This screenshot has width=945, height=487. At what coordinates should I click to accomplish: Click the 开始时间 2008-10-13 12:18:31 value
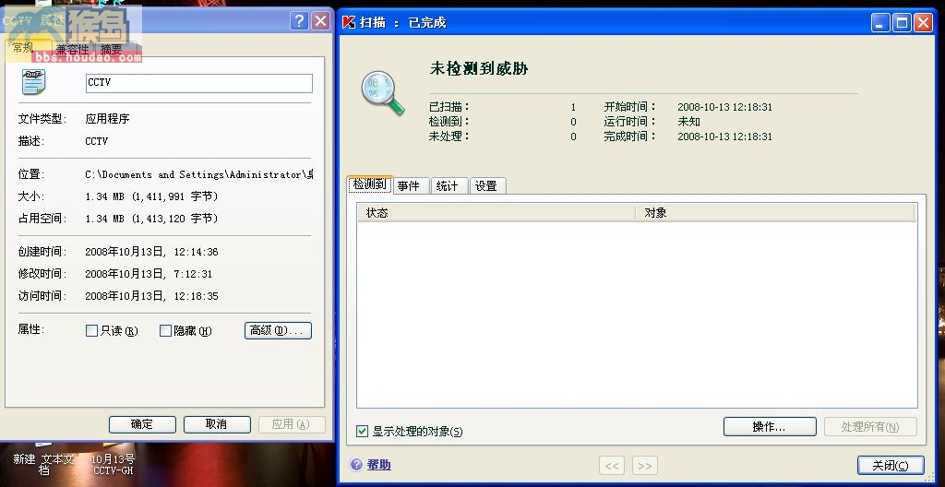pos(724,107)
